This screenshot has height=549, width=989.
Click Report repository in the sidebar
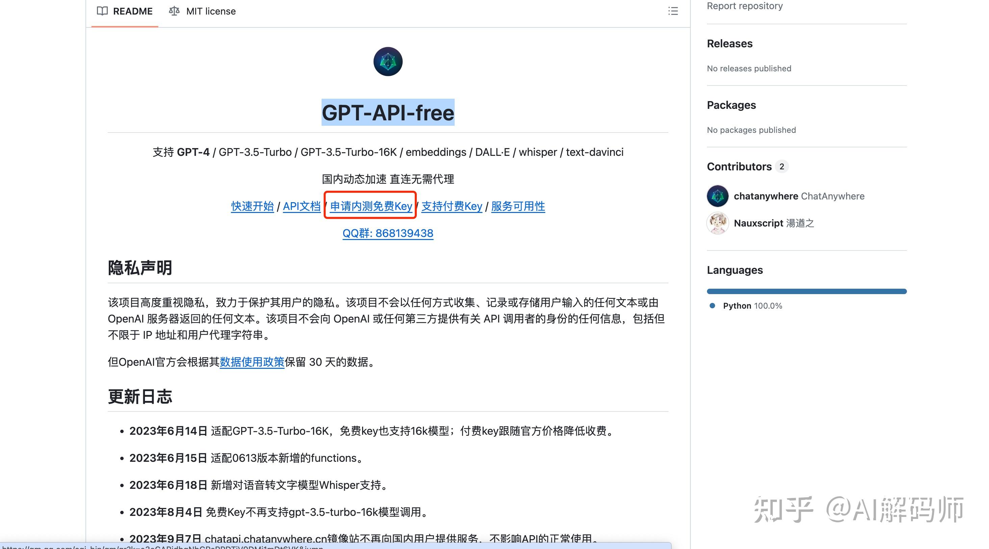pyautogui.click(x=744, y=6)
